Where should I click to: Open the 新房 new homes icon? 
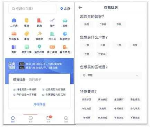click(x=39, y=21)
